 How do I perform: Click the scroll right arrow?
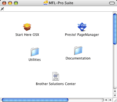tap(111, 100)
